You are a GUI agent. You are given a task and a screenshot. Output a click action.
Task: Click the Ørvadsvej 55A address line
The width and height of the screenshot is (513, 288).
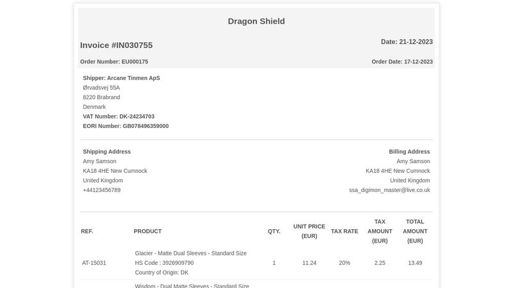[101, 88]
